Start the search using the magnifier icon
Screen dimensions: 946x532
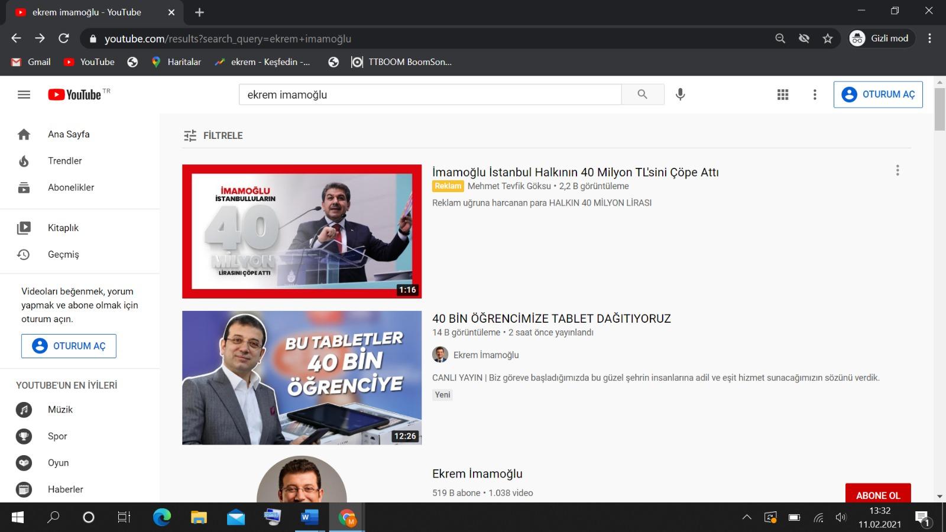click(643, 94)
